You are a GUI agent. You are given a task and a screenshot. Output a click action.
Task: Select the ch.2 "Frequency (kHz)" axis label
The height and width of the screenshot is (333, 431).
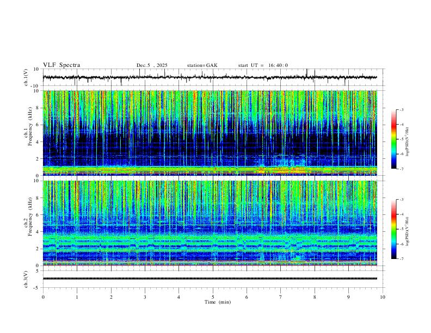point(30,216)
